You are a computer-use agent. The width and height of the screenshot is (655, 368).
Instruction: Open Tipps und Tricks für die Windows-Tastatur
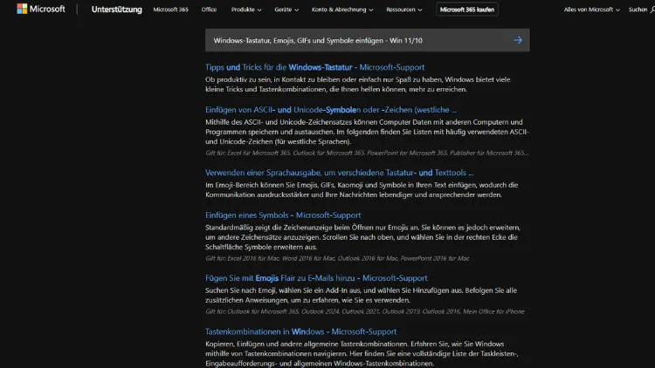click(x=314, y=67)
